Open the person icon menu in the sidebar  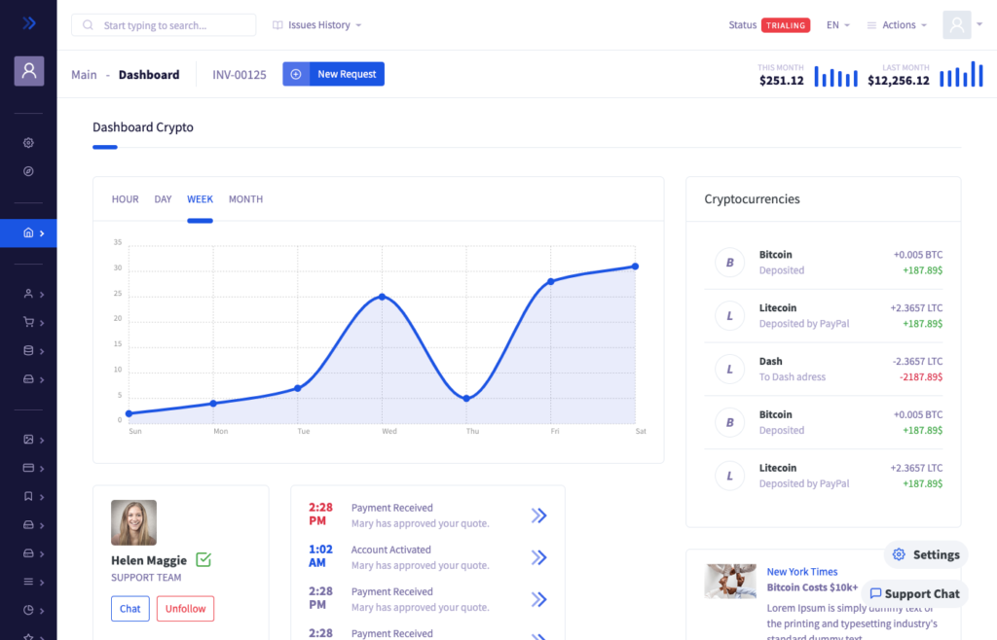(28, 294)
